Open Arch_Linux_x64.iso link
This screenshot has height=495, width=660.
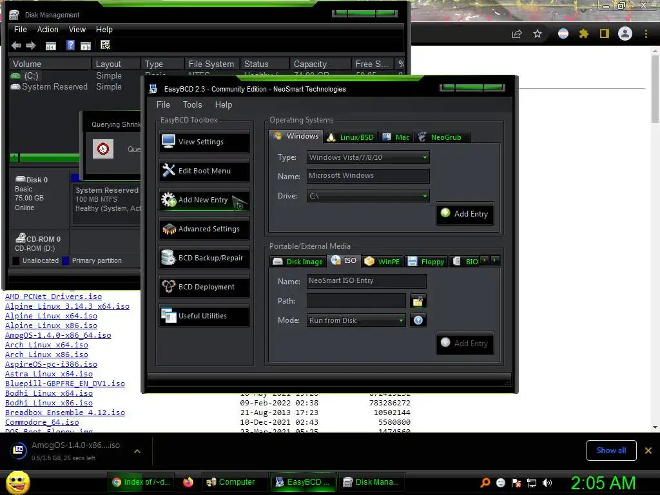coord(46,345)
